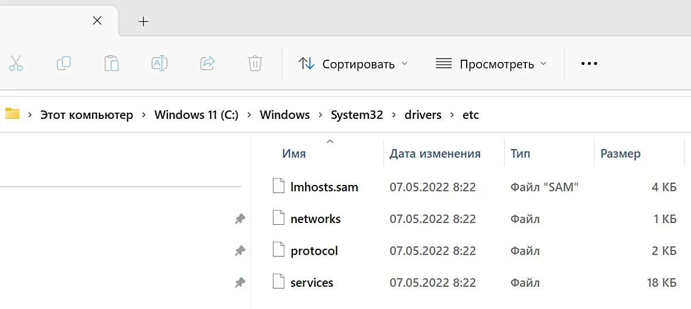Screen dimensions: 691x309
Task: Click the Paste clipboard icon
Action: point(111,63)
